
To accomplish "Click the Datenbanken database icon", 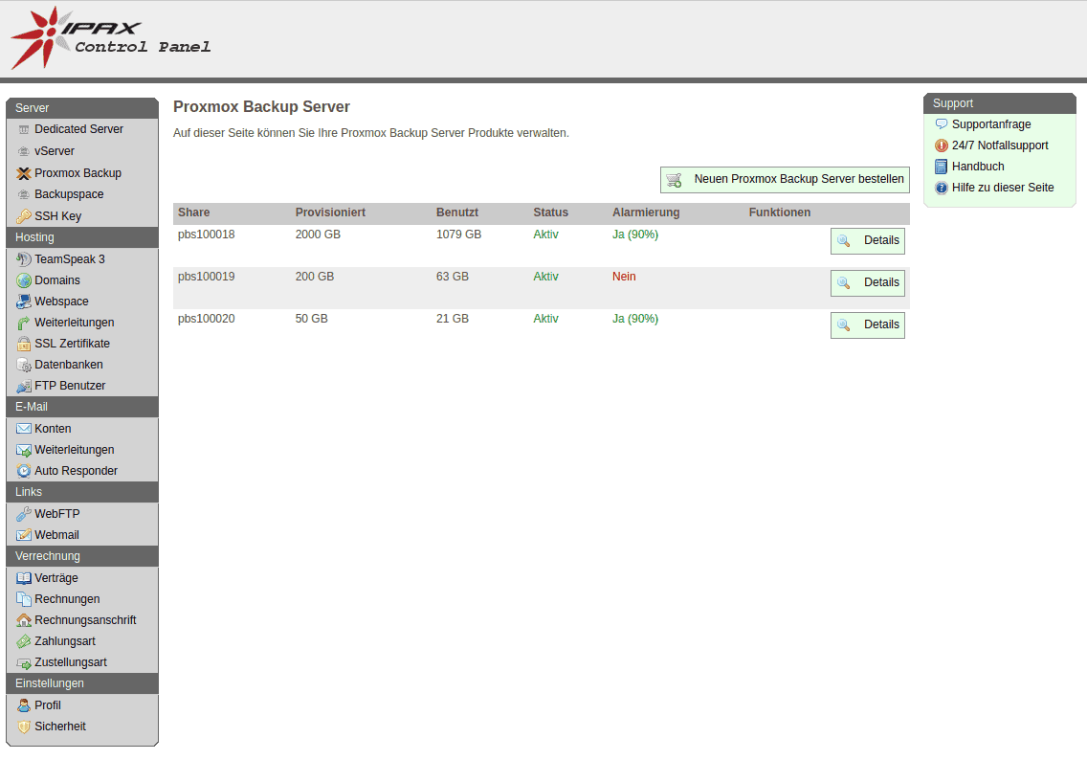I will coord(24,365).
